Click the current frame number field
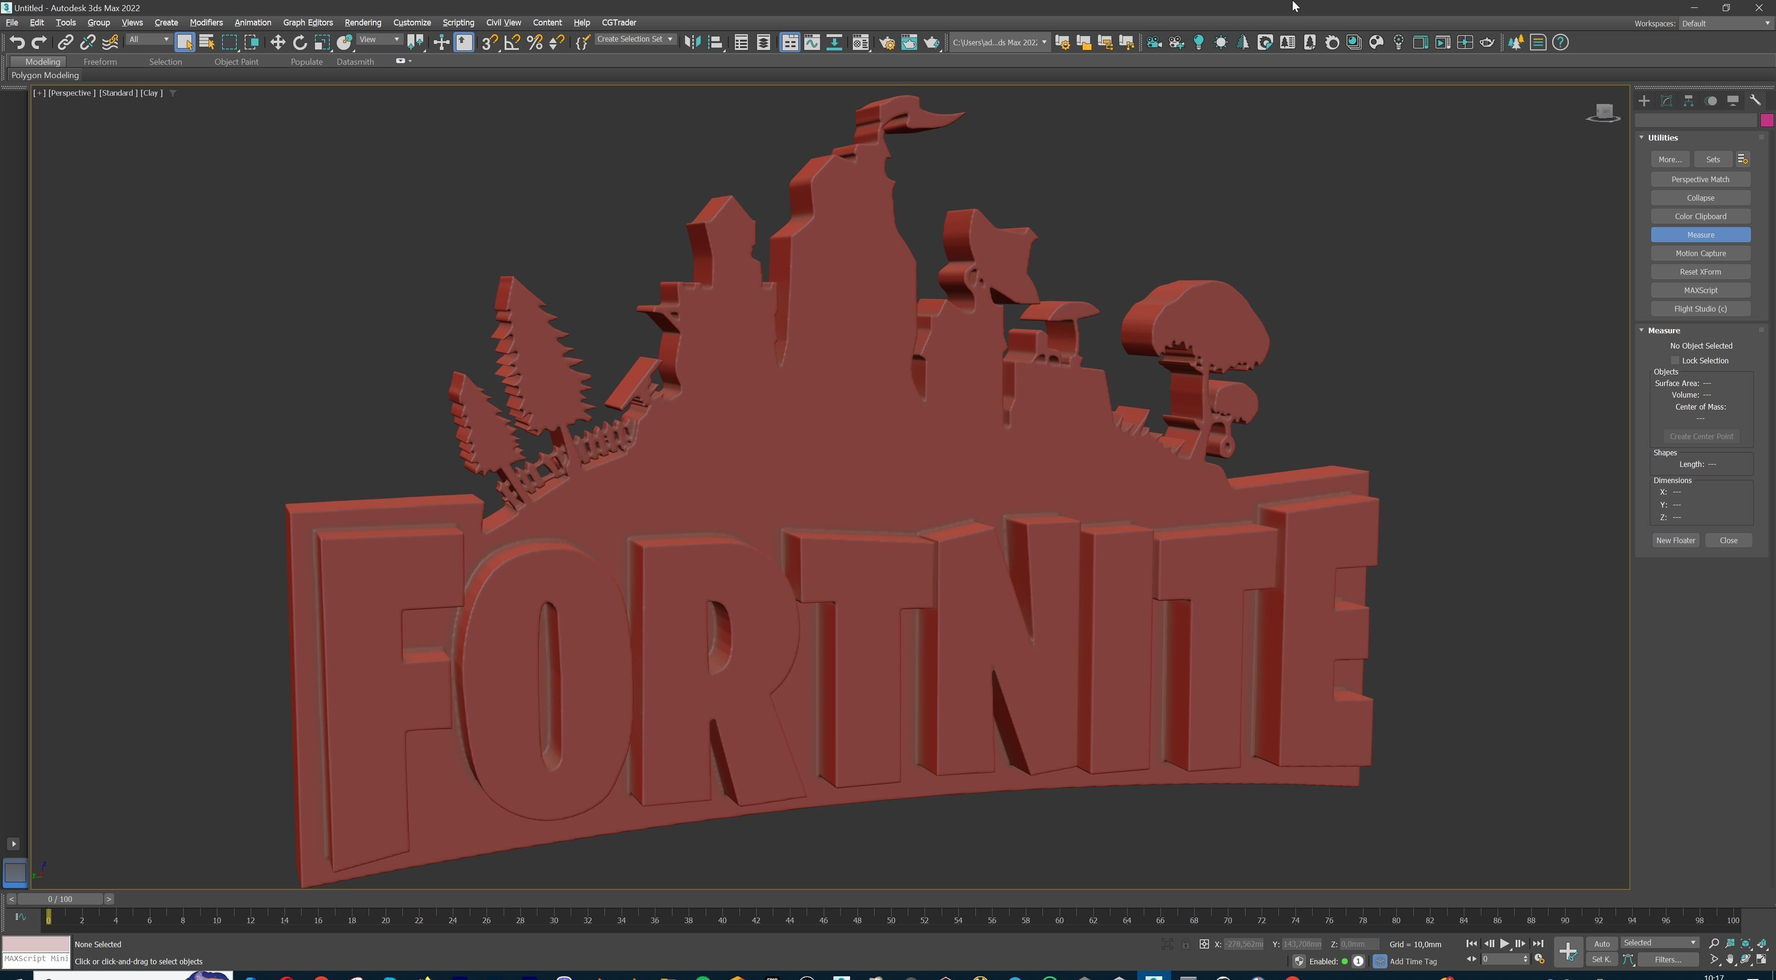 1502,959
